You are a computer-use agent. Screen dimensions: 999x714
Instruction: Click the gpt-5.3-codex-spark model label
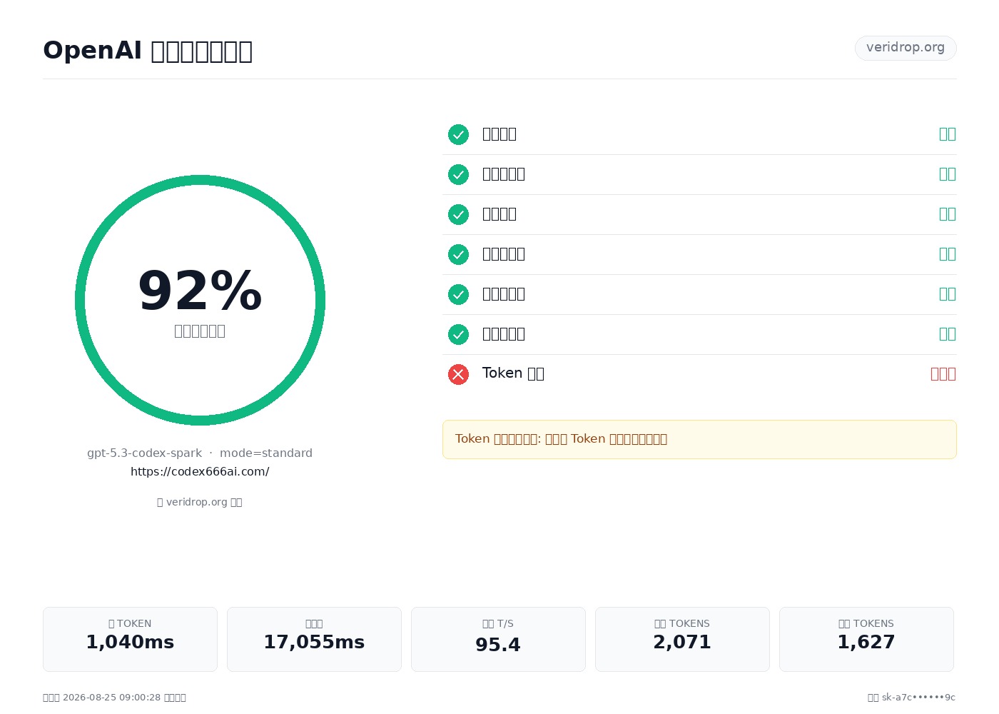pos(144,453)
